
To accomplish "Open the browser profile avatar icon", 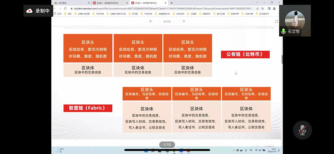I will click(274, 8).
